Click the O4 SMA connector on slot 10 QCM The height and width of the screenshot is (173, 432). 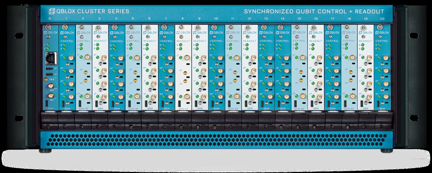(220, 97)
